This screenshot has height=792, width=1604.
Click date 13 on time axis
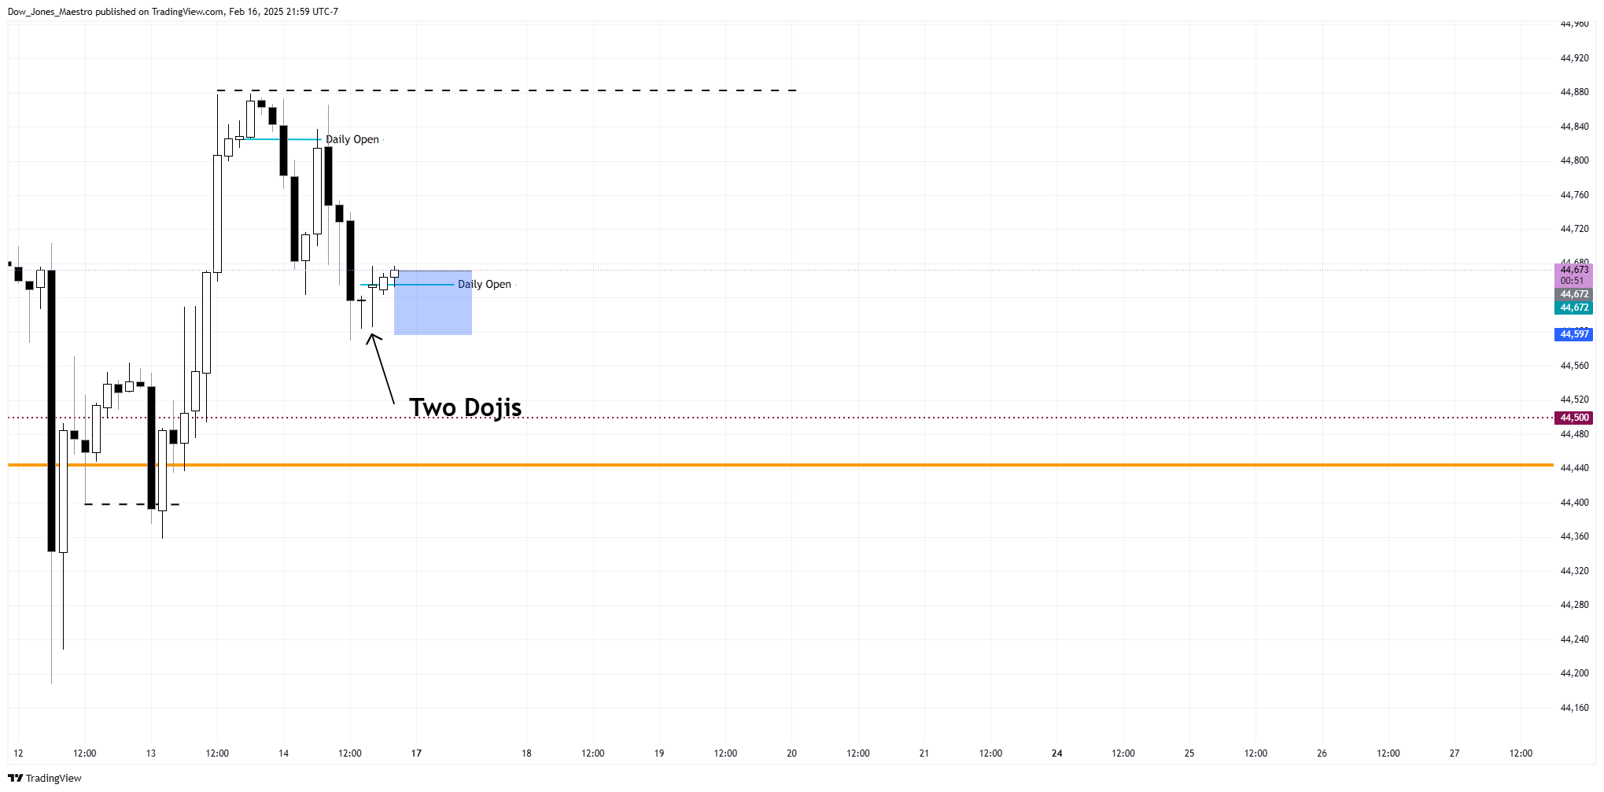151,753
